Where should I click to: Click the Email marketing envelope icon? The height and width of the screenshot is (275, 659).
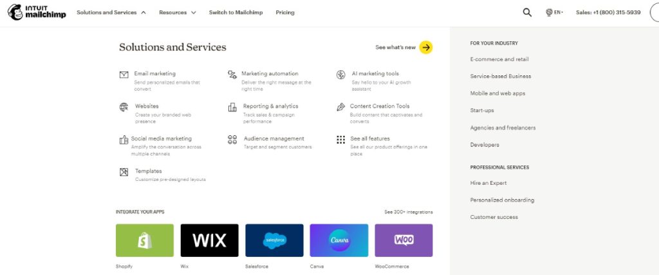pos(124,75)
